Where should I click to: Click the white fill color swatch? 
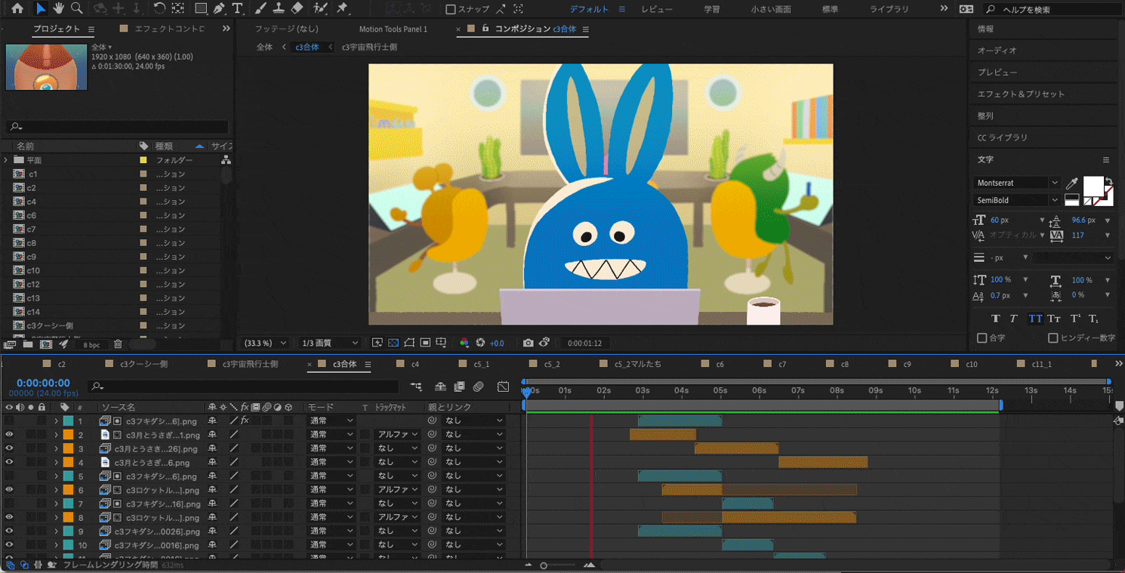(1093, 186)
